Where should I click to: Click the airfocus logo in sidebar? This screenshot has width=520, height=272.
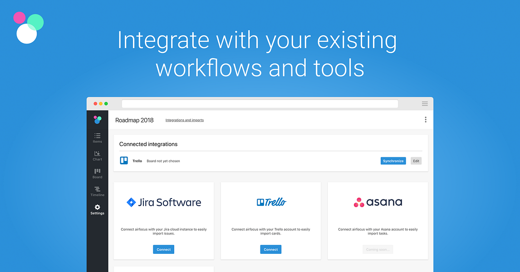pos(97,120)
